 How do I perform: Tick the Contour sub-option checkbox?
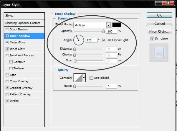click(x=11, y=62)
